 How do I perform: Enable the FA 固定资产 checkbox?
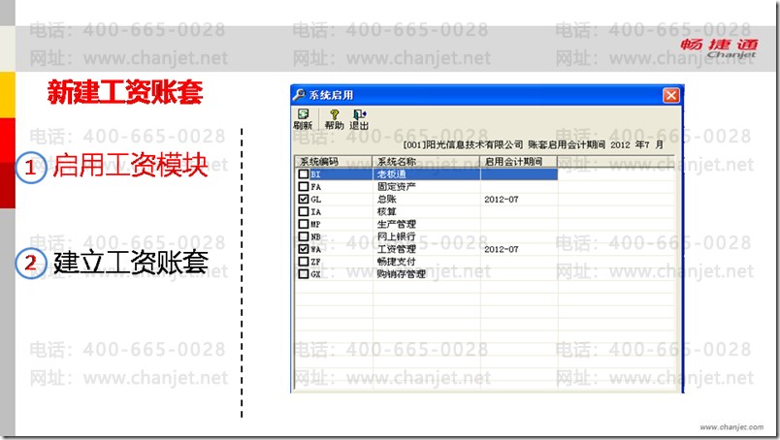click(x=304, y=186)
